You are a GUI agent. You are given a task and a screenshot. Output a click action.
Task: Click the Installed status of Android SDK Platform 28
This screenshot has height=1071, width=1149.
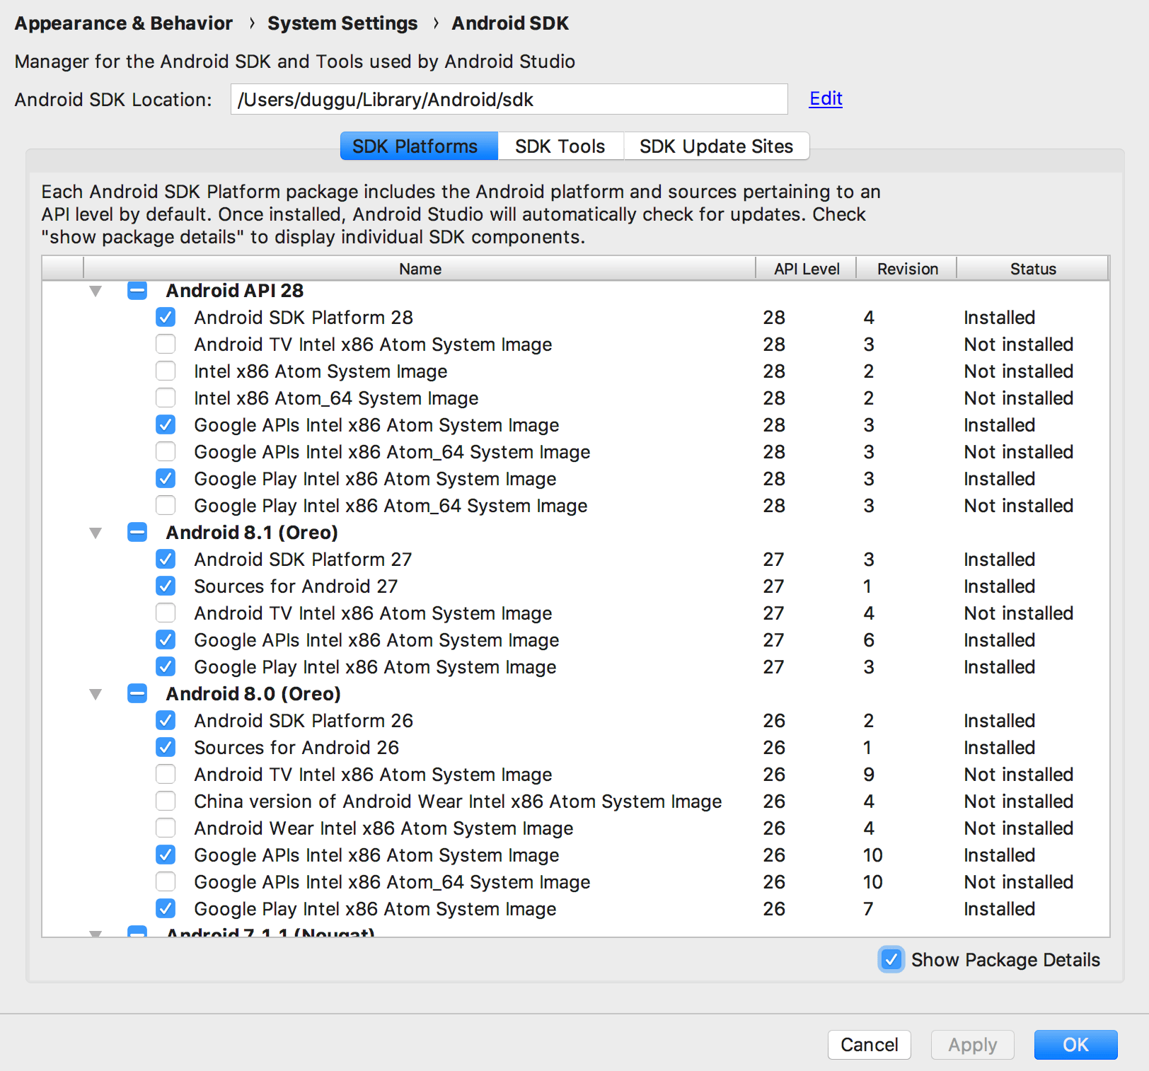tap(999, 318)
